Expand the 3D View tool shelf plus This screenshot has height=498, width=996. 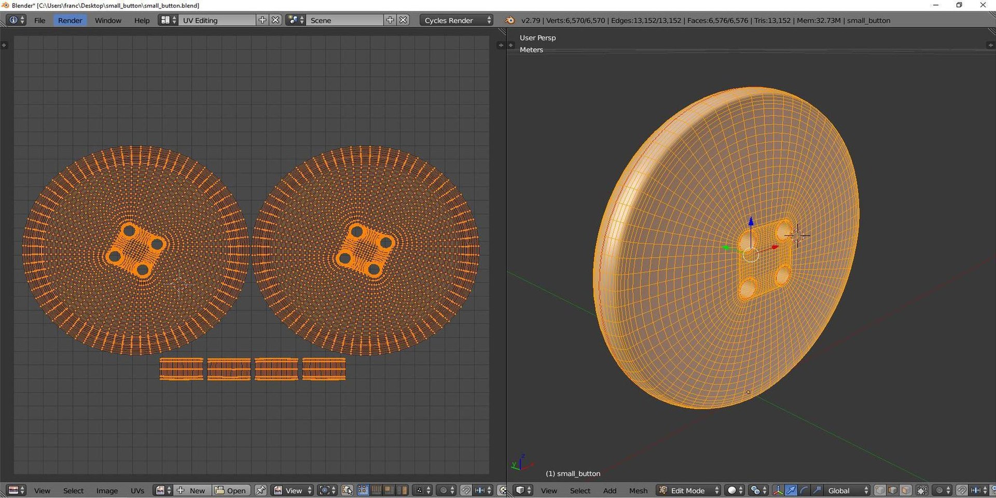pyautogui.click(x=510, y=45)
